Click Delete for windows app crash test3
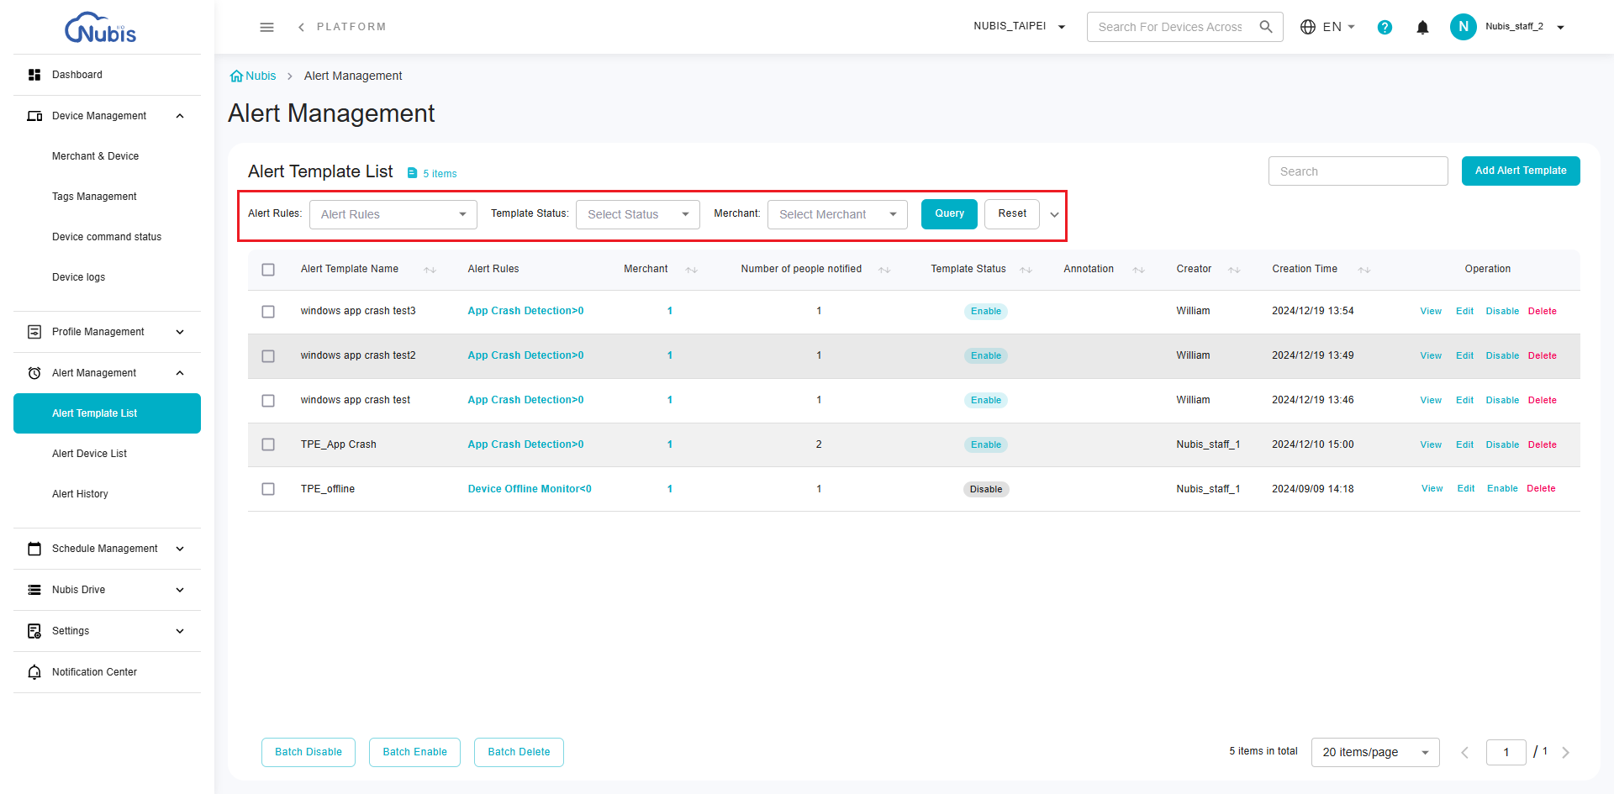This screenshot has height=794, width=1614. (1542, 312)
